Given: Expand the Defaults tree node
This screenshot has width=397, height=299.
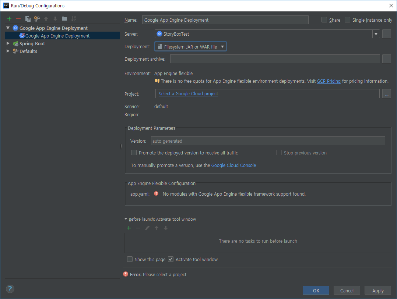Looking at the screenshot, I should pos(8,51).
